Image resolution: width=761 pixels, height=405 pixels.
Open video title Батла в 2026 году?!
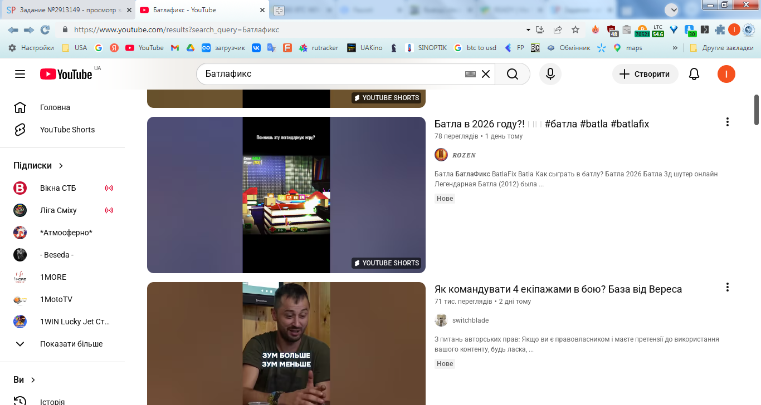click(x=542, y=124)
